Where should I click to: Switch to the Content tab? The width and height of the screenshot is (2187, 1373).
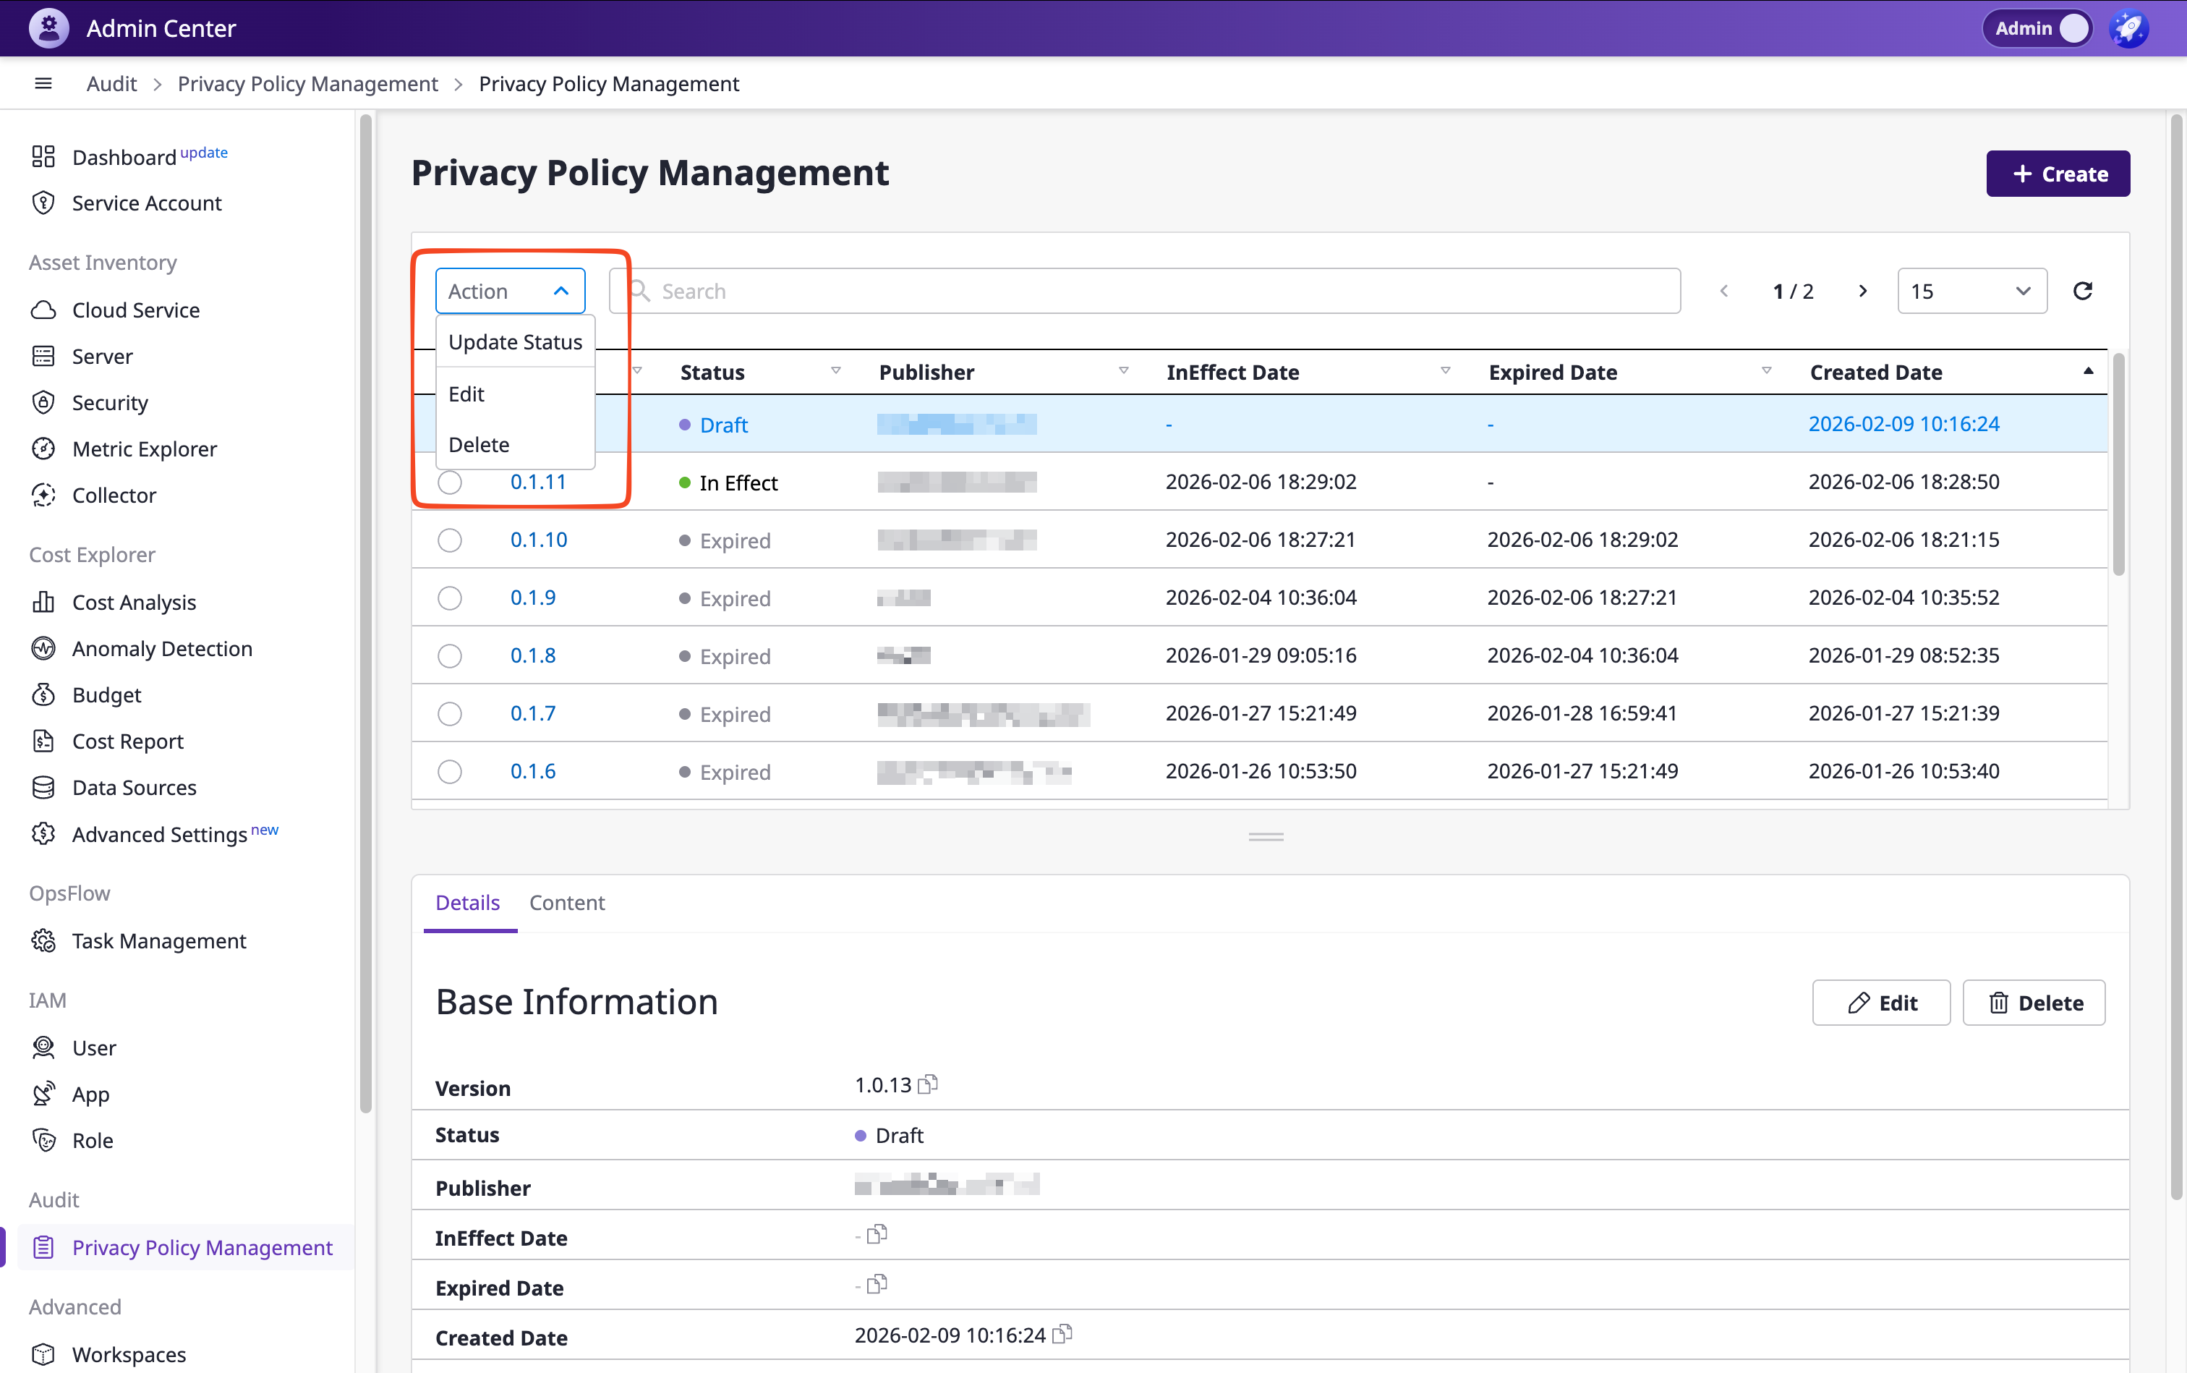point(566,903)
